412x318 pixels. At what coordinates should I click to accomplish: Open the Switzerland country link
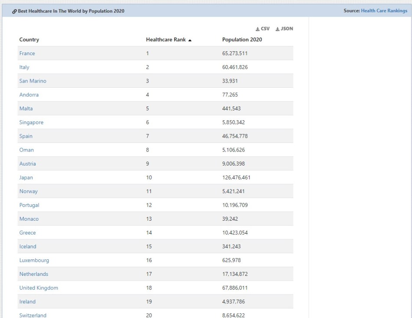coord(33,315)
